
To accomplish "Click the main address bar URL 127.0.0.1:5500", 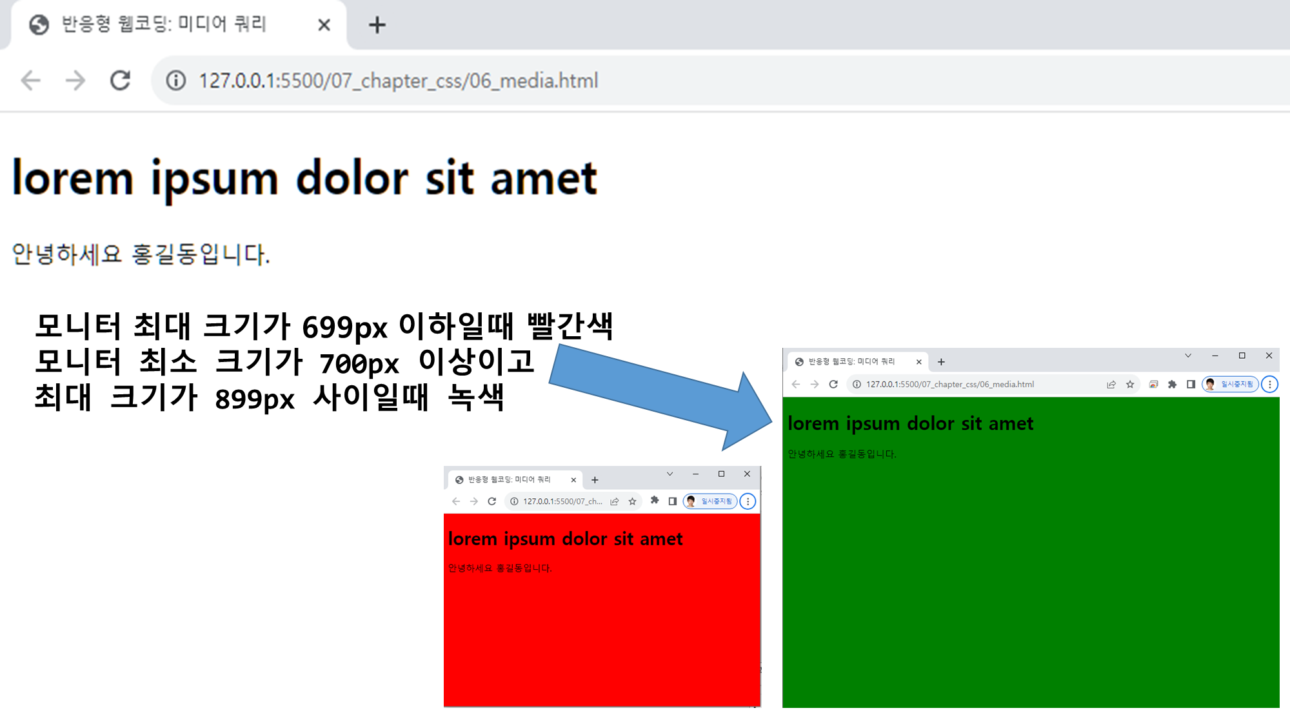I will [x=398, y=81].
